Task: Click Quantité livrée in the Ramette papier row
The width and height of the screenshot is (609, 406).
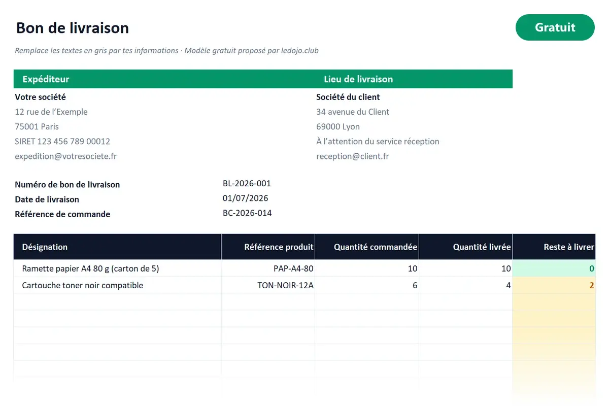Action: pyautogui.click(x=466, y=268)
